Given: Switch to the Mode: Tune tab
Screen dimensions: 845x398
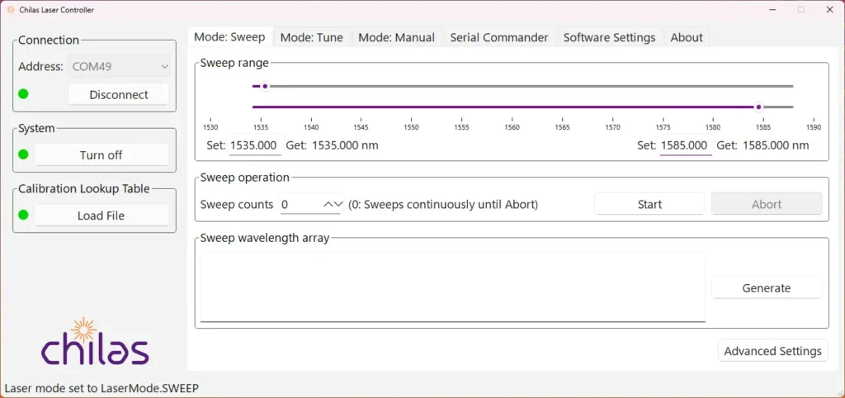Looking at the screenshot, I should pos(311,38).
